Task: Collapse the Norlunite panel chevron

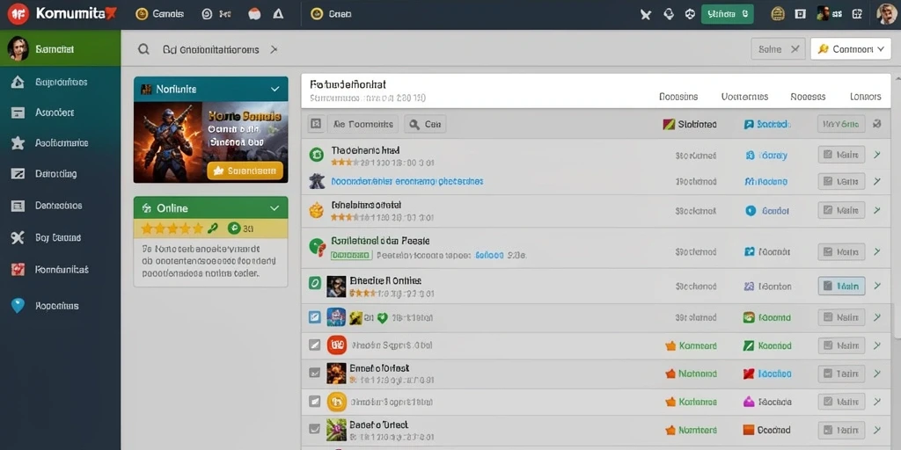Action: pyautogui.click(x=275, y=89)
